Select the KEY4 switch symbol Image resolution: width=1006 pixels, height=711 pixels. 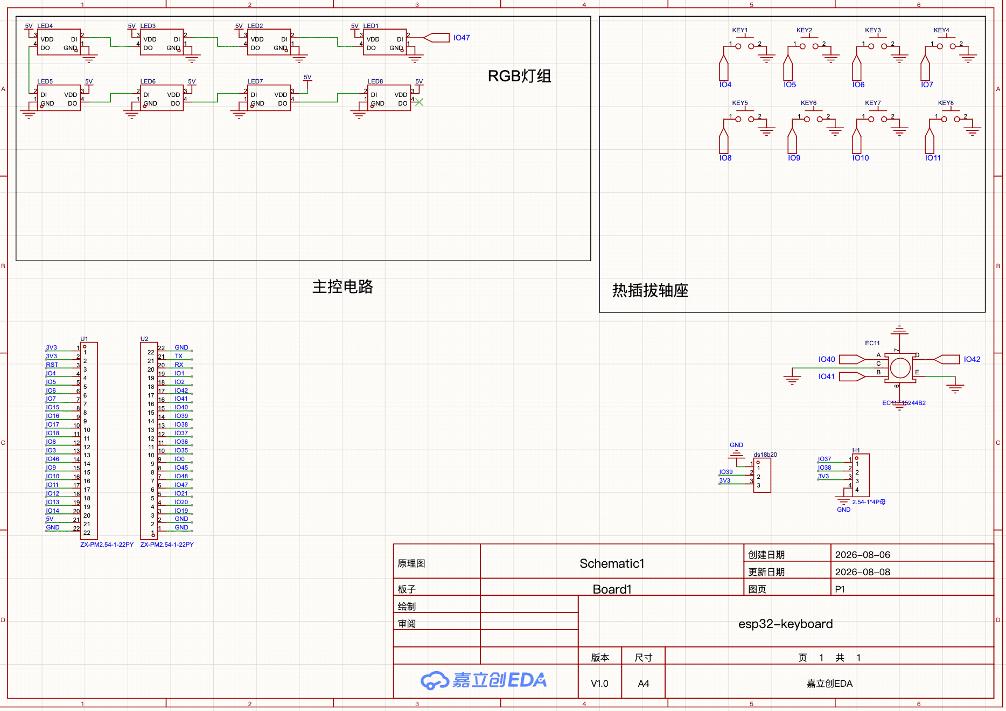click(946, 43)
